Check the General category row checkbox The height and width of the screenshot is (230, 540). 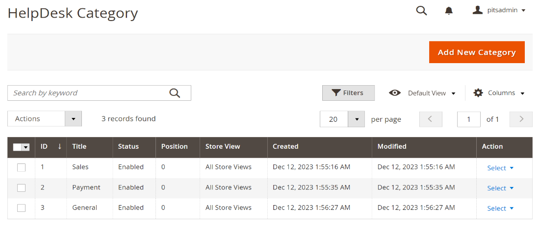[x=21, y=208]
